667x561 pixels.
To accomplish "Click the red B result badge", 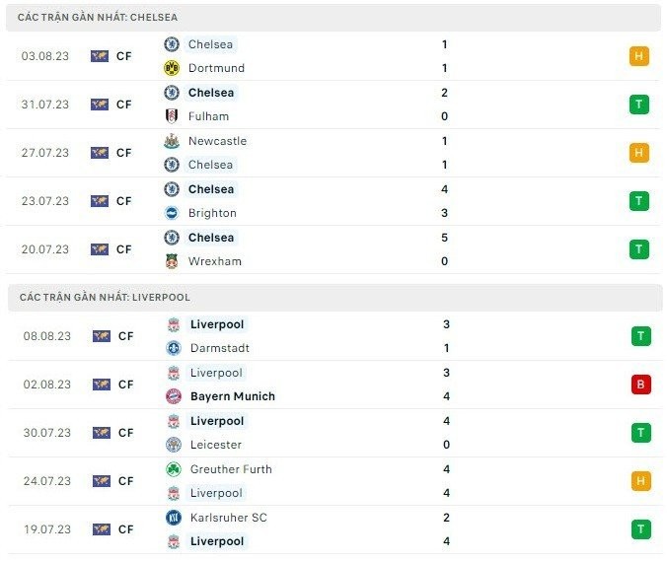I will coord(641,385).
